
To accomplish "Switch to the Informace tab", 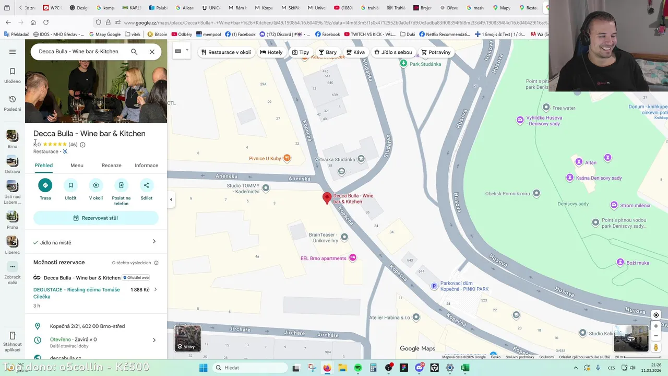I will pyautogui.click(x=146, y=166).
